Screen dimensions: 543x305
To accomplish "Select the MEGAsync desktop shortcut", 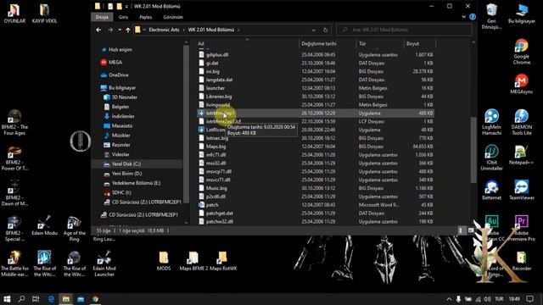I will pos(522,84).
